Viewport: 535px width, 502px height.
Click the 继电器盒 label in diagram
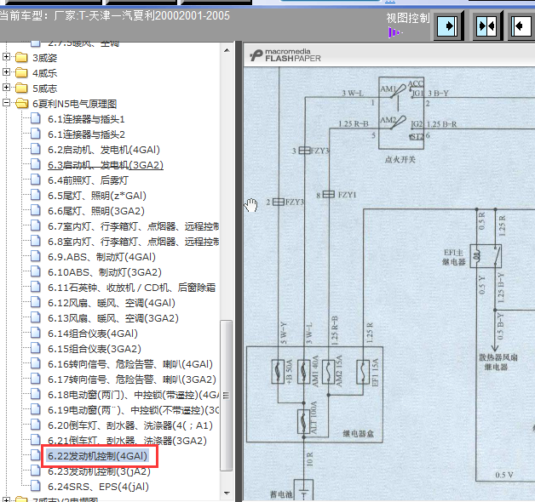[x=359, y=433]
